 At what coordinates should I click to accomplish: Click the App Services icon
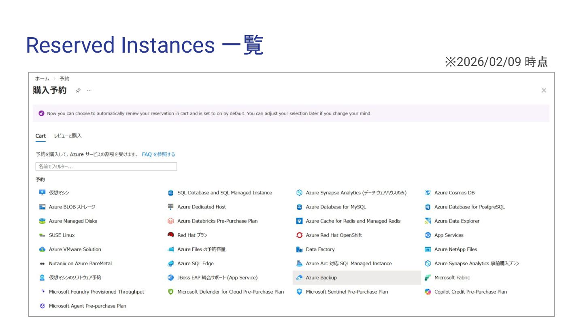(428, 235)
